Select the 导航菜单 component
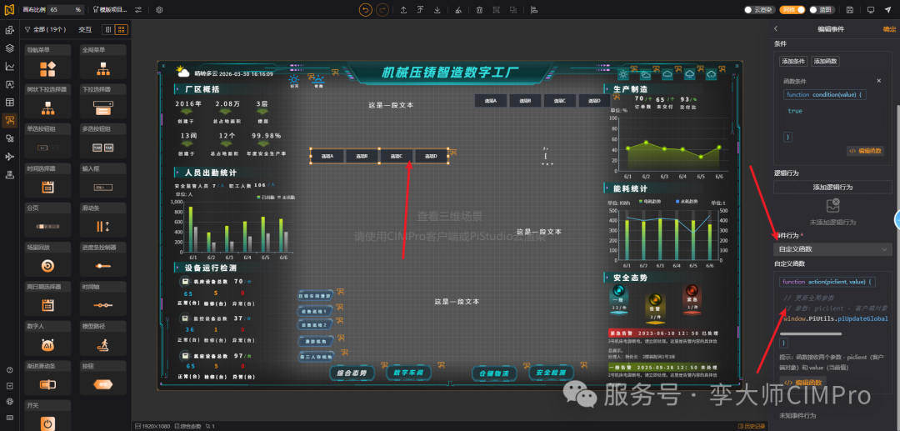 point(47,63)
